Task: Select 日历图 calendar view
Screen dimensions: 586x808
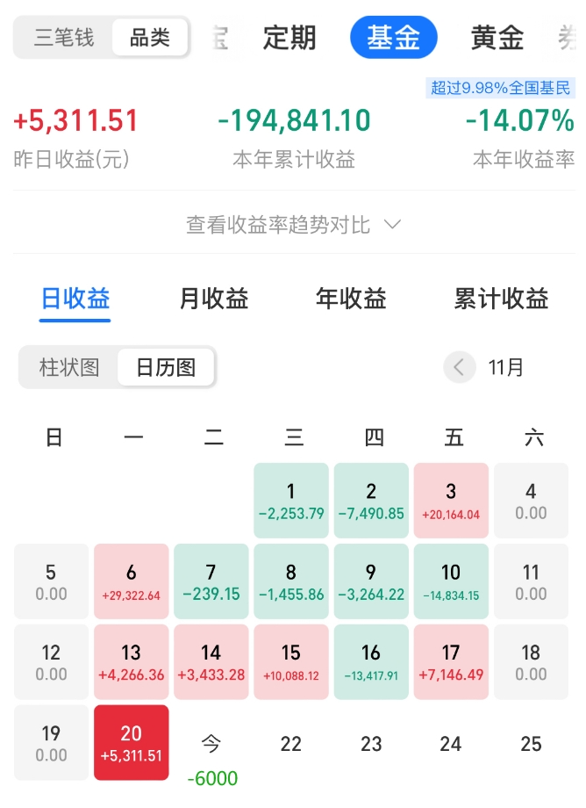Action: click(166, 367)
